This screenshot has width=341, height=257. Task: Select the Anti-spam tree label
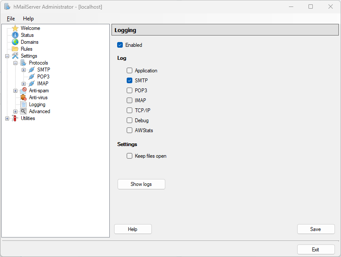click(x=39, y=91)
